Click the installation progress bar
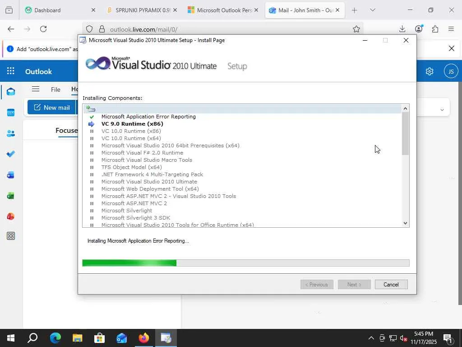Screen dimensions: 462x347 [x=246, y=263]
